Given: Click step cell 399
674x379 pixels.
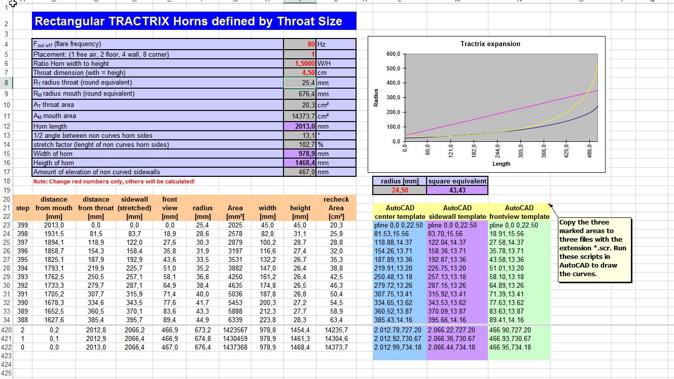Looking at the screenshot, I should click(x=22, y=225).
